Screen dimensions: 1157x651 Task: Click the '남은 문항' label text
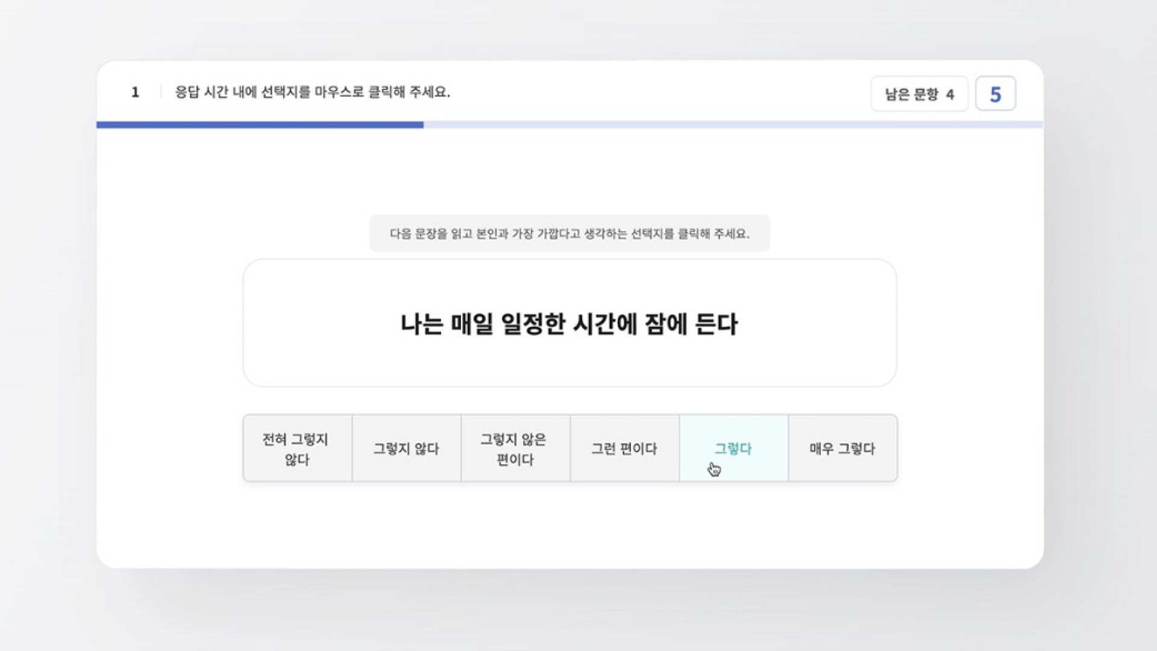click(x=911, y=95)
